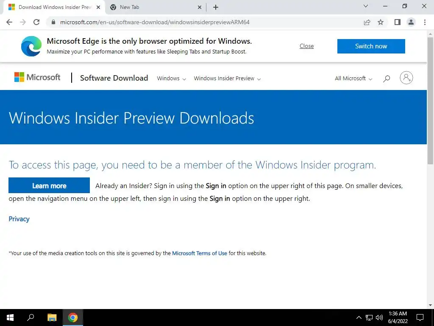Click the browser forward arrow
Image resolution: width=434 pixels, height=326 pixels.
(23, 22)
